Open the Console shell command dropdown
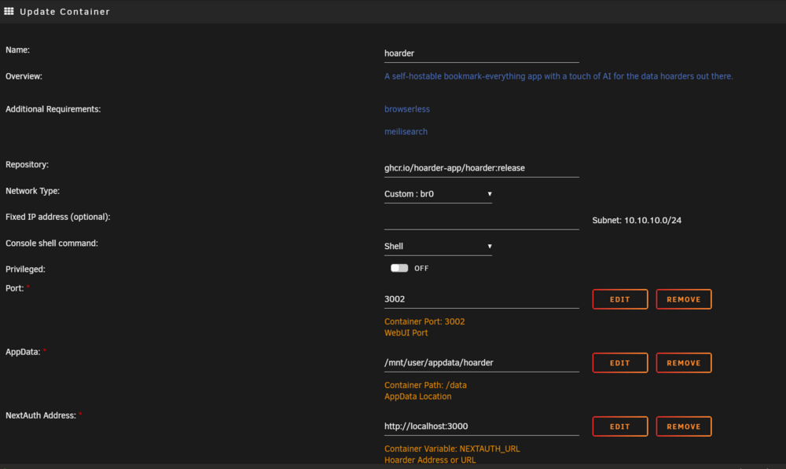 click(x=438, y=246)
